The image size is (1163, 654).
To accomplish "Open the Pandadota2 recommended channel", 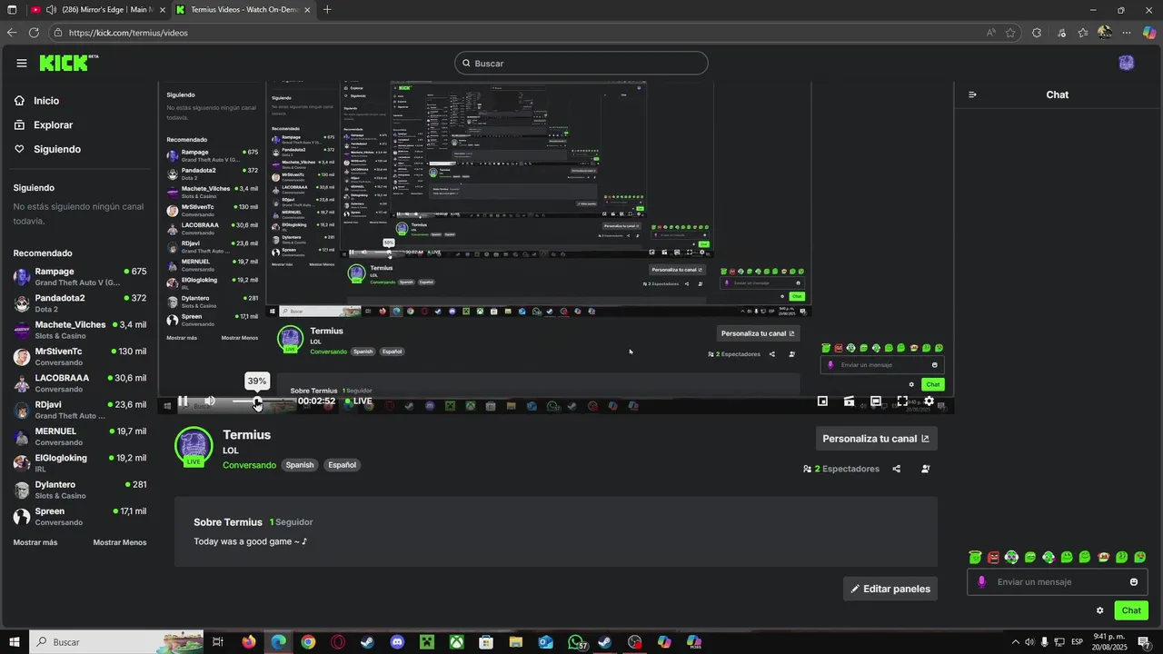I will pyautogui.click(x=80, y=303).
